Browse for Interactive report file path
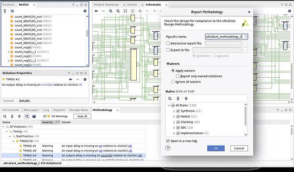This screenshot has width=294, height=172. (245, 43)
